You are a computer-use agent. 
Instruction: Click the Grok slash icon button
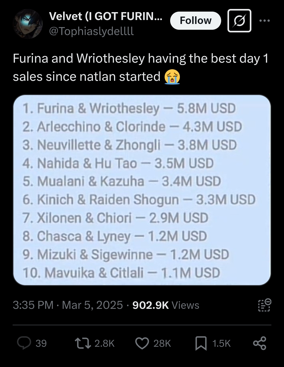(x=239, y=21)
